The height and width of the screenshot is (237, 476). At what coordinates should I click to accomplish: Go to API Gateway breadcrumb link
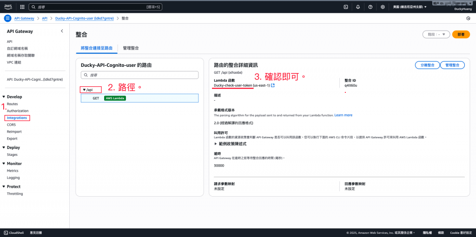pos(24,19)
